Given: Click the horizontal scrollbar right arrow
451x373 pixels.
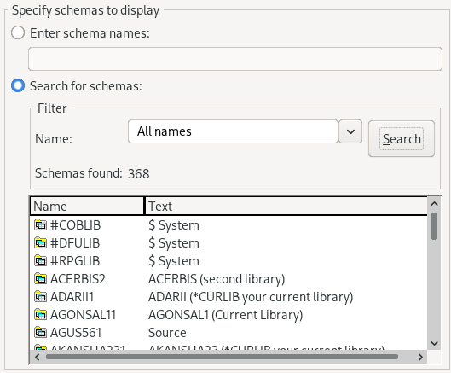Looking at the screenshot, I should (420, 357).
